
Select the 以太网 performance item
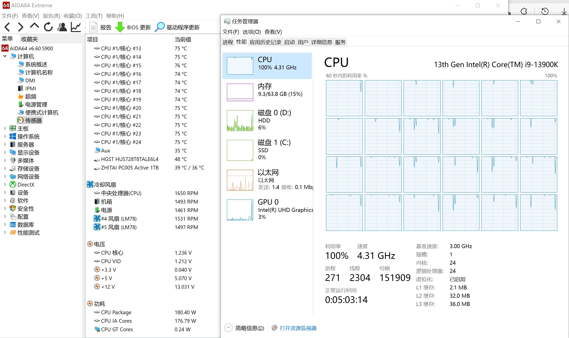pos(267,180)
